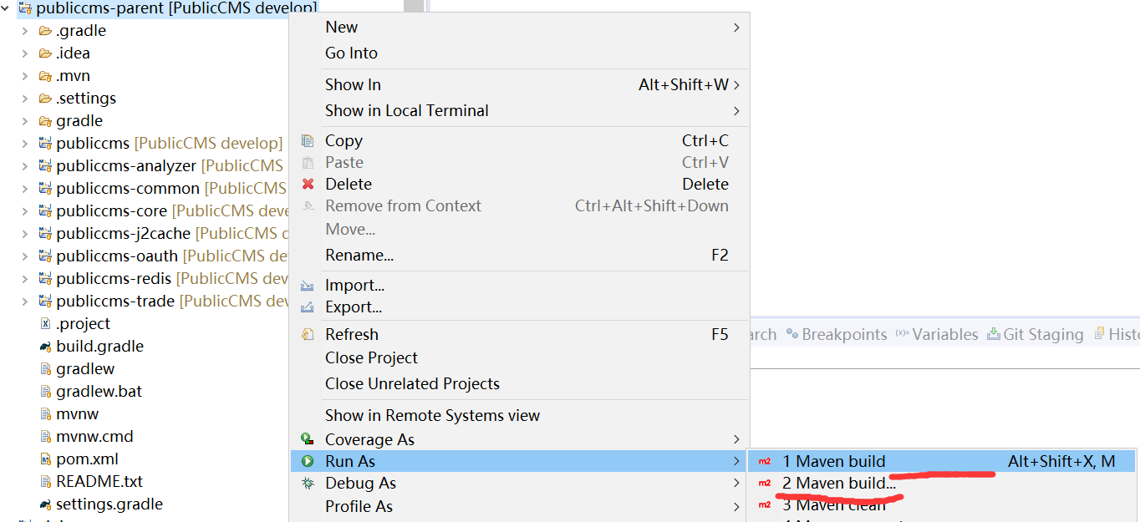This screenshot has width=1140, height=522.
Task: Click the Debug As bug icon
Action: (x=308, y=483)
